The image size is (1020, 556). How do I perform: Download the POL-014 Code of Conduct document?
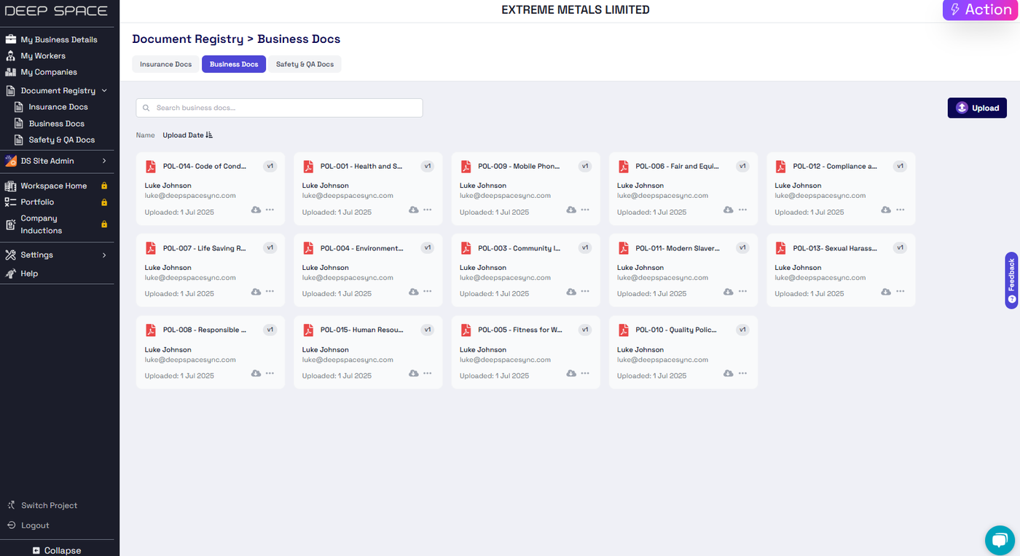(256, 210)
